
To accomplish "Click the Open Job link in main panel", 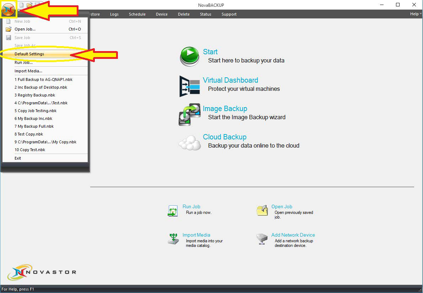I will [x=282, y=207].
